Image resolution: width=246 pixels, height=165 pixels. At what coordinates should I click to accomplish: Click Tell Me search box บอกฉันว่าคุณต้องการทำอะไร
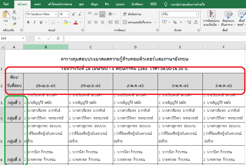(x=188, y=4)
